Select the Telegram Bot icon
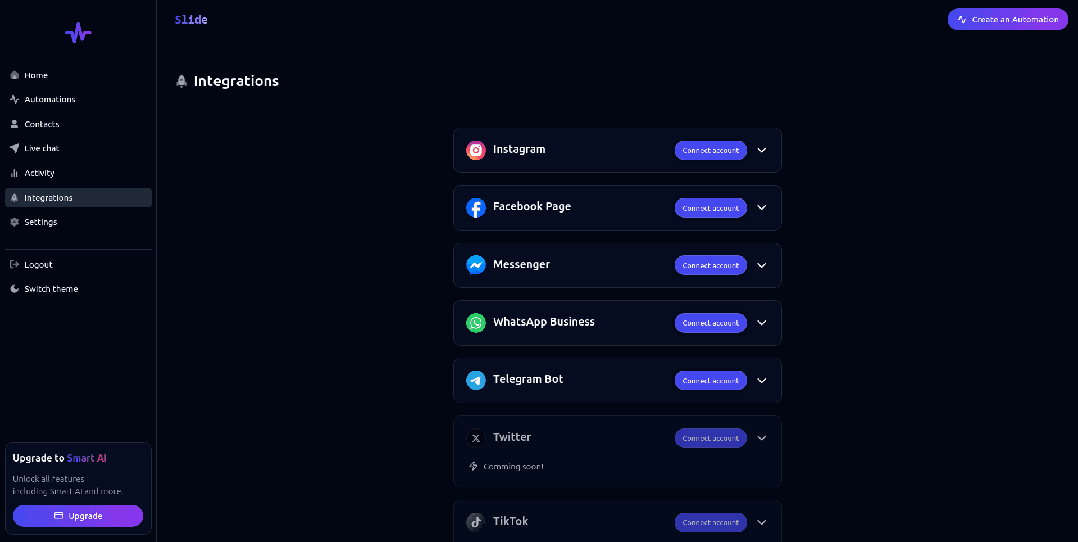This screenshot has width=1078, height=542. [x=476, y=380]
